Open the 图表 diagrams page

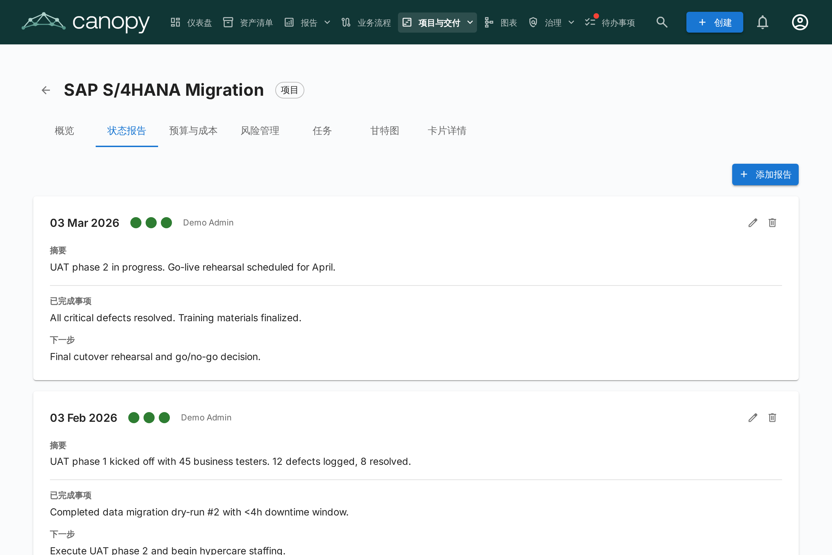[x=501, y=22]
